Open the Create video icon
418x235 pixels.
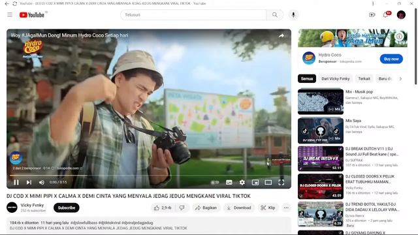[372, 14]
